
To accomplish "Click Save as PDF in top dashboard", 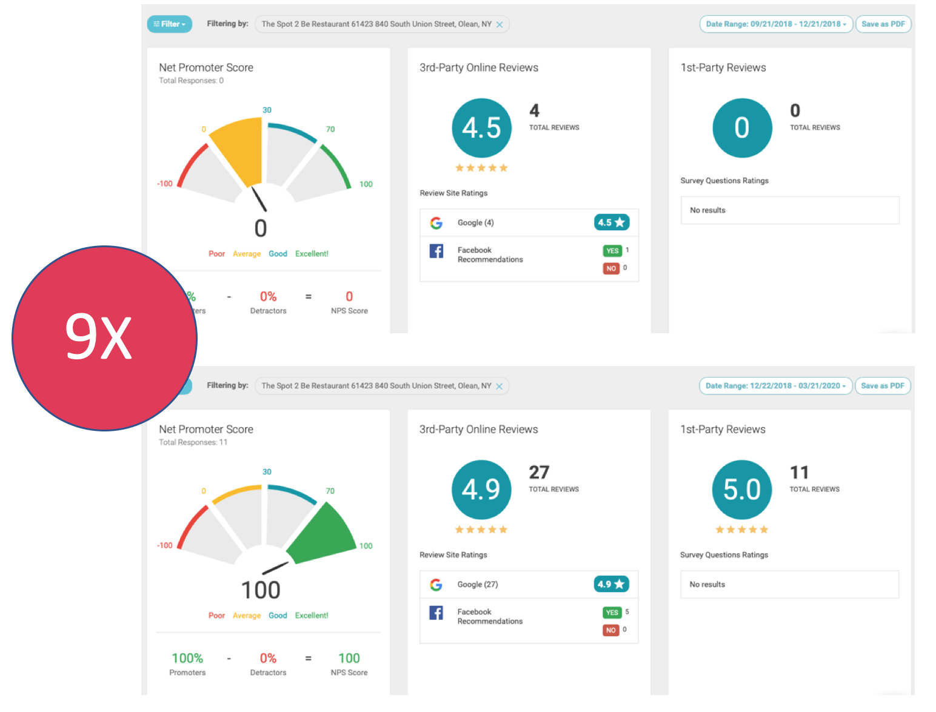I will point(883,24).
